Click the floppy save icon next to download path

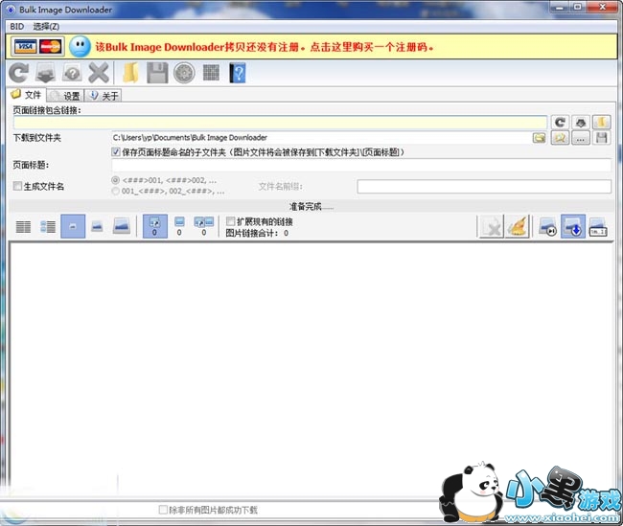tap(601, 138)
